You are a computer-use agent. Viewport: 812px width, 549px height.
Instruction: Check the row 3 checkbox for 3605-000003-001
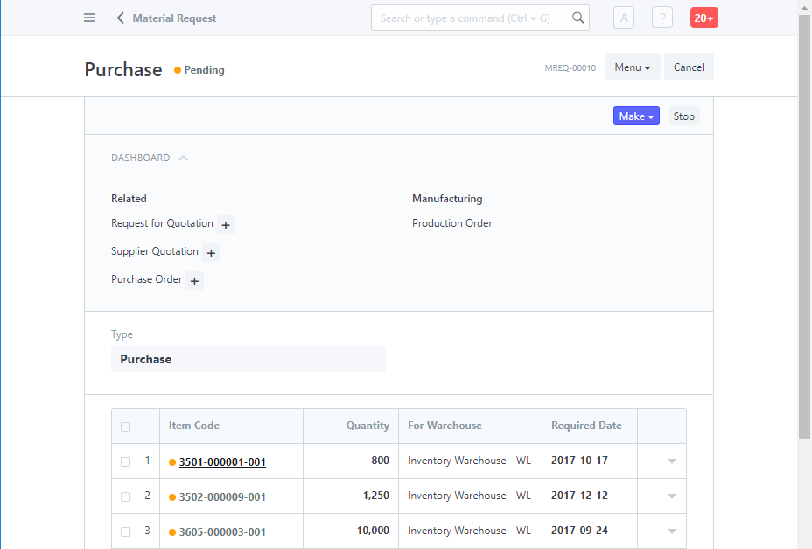point(125,531)
